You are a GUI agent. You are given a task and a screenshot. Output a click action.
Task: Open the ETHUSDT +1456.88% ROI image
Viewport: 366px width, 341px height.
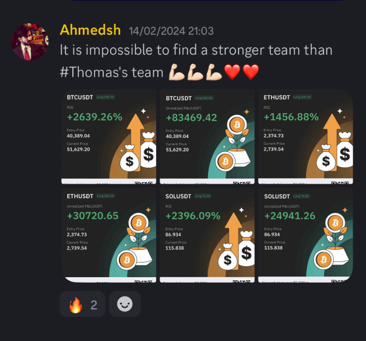(x=305, y=137)
